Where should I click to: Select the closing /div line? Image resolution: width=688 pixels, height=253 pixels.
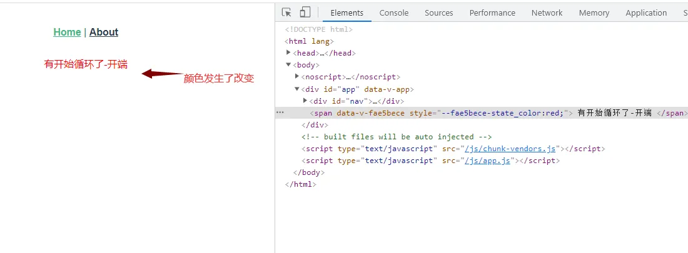315,125
